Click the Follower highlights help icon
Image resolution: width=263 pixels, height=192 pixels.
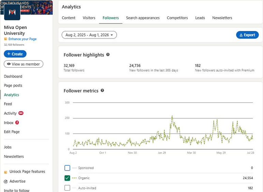[x=108, y=55]
